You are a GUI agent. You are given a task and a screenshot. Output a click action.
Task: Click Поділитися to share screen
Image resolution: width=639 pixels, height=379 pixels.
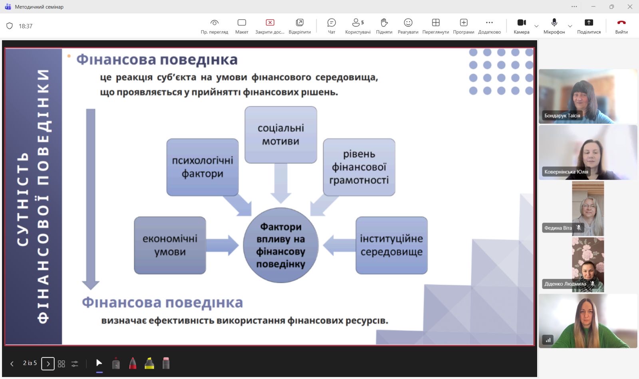click(589, 26)
